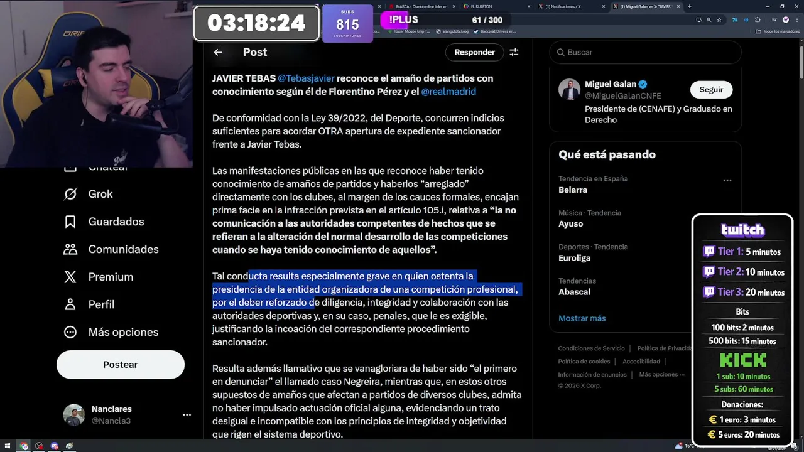Image resolution: width=804 pixels, height=452 pixels.
Task: Click Mostrar más under trends
Action: tap(582, 318)
